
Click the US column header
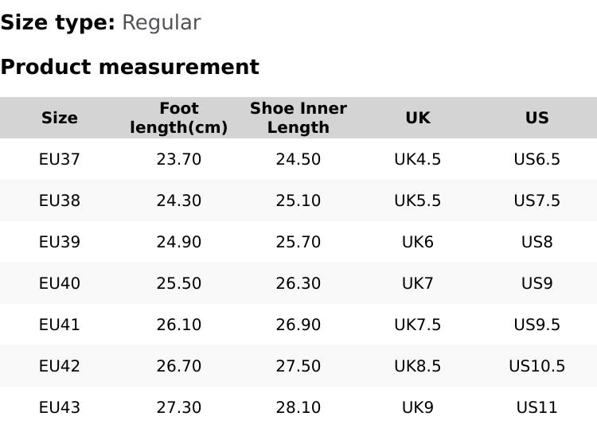pyautogui.click(x=537, y=118)
